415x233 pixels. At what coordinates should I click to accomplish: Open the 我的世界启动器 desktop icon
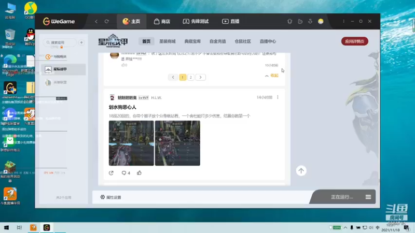[x=10, y=171]
